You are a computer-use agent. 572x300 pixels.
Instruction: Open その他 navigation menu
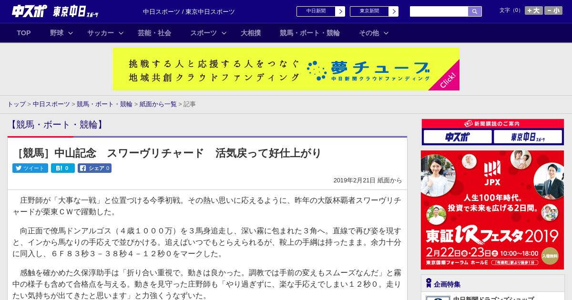click(369, 33)
